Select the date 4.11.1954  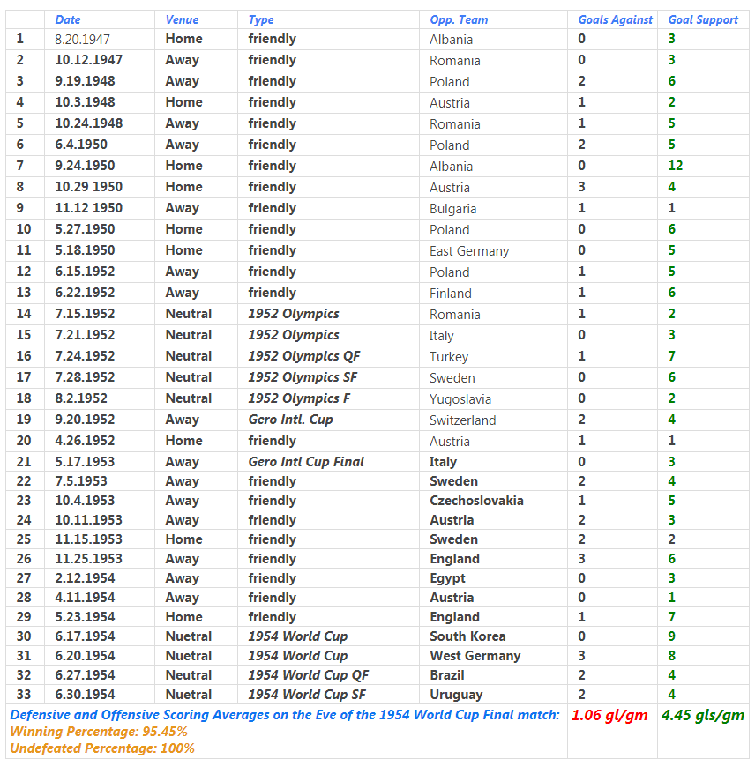point(85,598)
